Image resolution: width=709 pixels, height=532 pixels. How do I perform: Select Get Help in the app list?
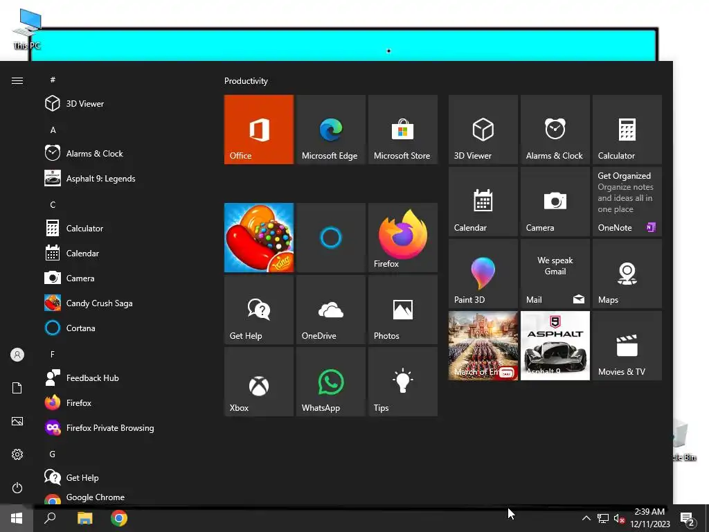122,478
